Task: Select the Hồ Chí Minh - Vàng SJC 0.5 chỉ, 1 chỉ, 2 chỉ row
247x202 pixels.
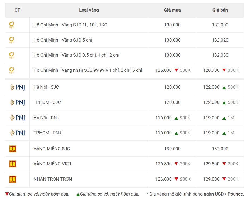Action: [124, 55]
